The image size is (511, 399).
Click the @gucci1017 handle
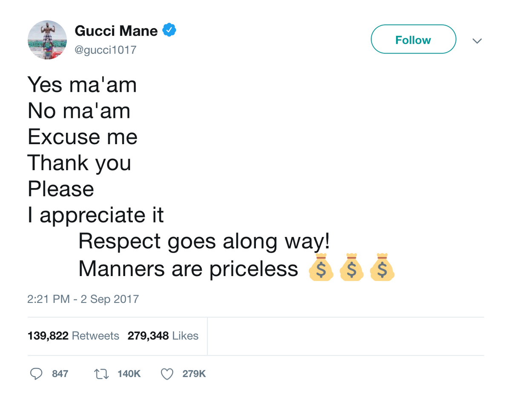106,50
